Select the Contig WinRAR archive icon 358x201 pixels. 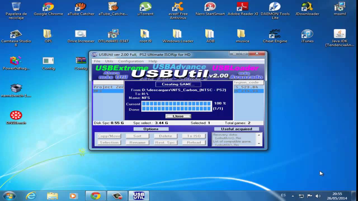[81, 63]
